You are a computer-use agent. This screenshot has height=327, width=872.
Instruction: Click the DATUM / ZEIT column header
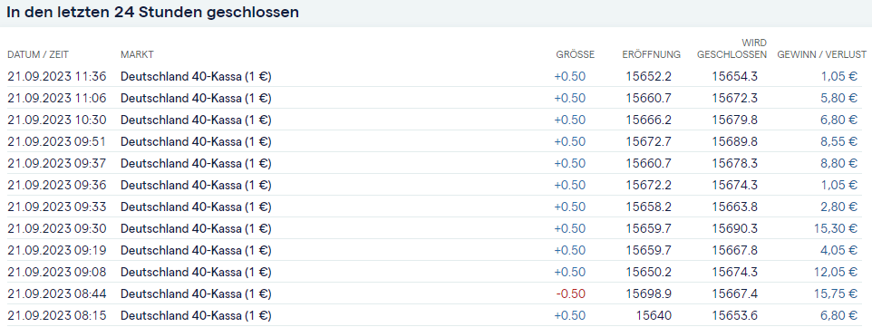click(x=38, y=54)
